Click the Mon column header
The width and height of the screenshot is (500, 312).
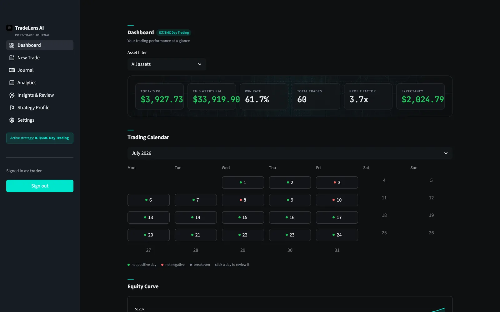(131, 168)
